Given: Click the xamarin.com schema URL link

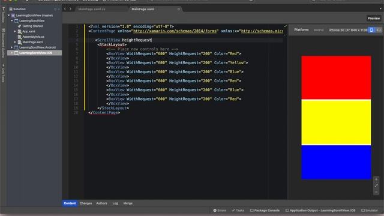Looking at the screenshot, I should pos(175,31).
